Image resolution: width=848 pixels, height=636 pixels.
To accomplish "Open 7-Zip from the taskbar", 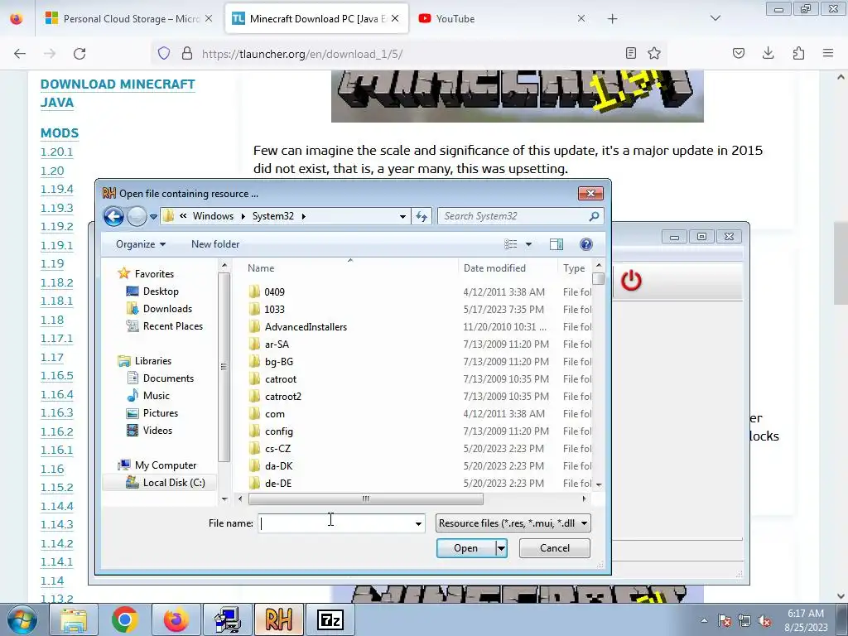I will (330, 619).
